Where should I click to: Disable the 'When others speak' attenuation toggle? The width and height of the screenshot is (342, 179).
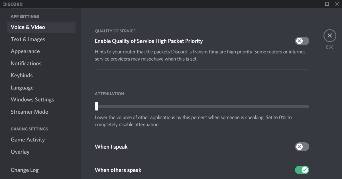click(302, 170)
